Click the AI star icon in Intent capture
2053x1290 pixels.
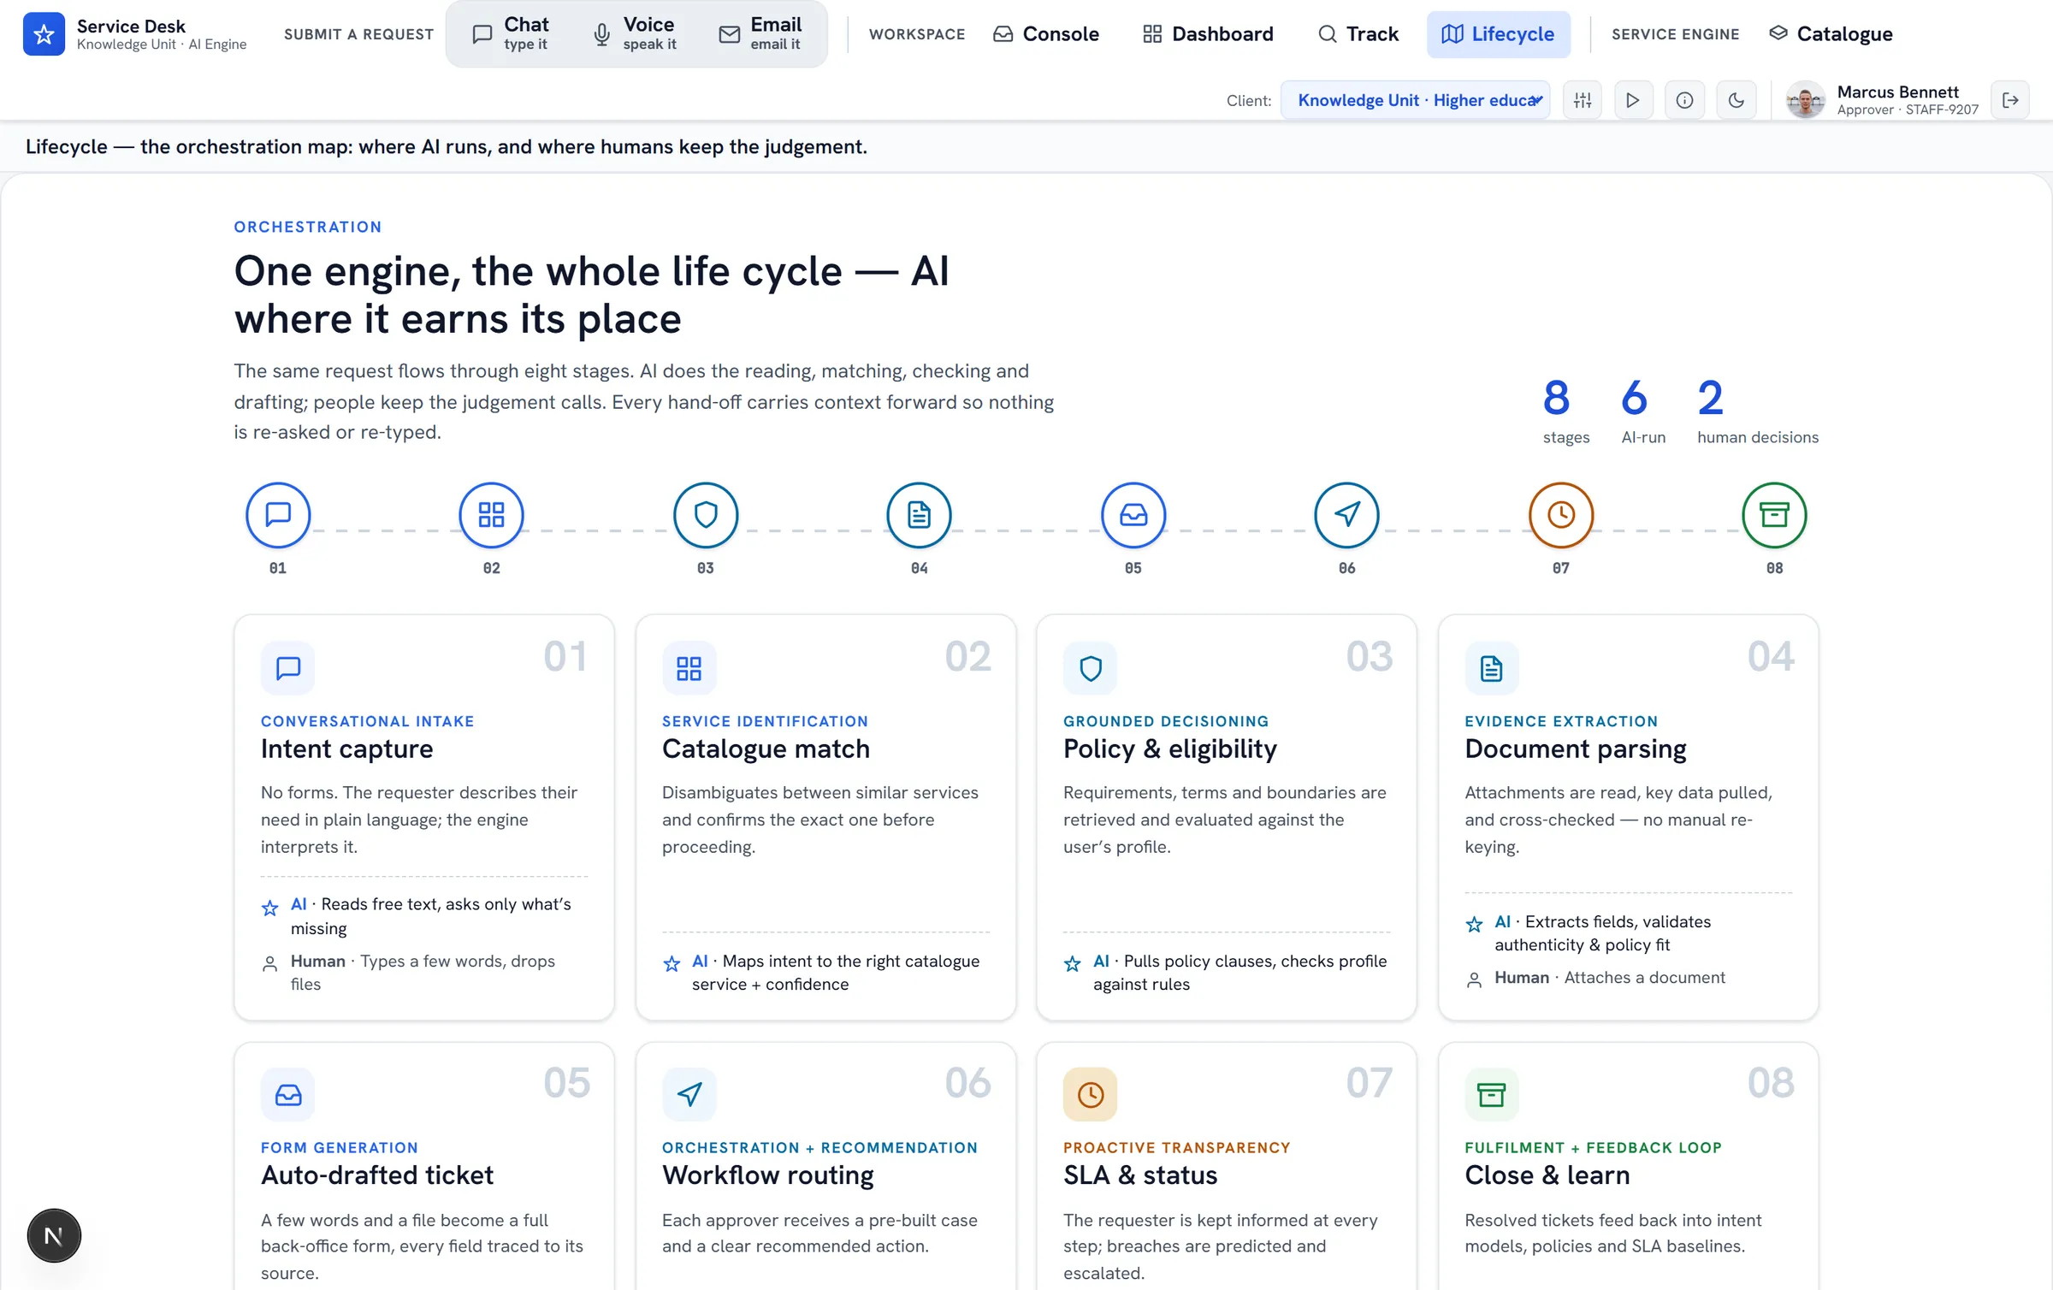270,908
